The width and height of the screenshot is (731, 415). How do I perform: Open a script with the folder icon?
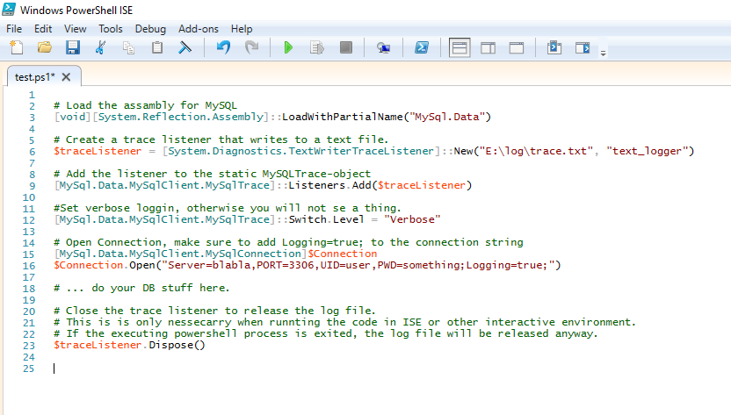coord(45,47)
